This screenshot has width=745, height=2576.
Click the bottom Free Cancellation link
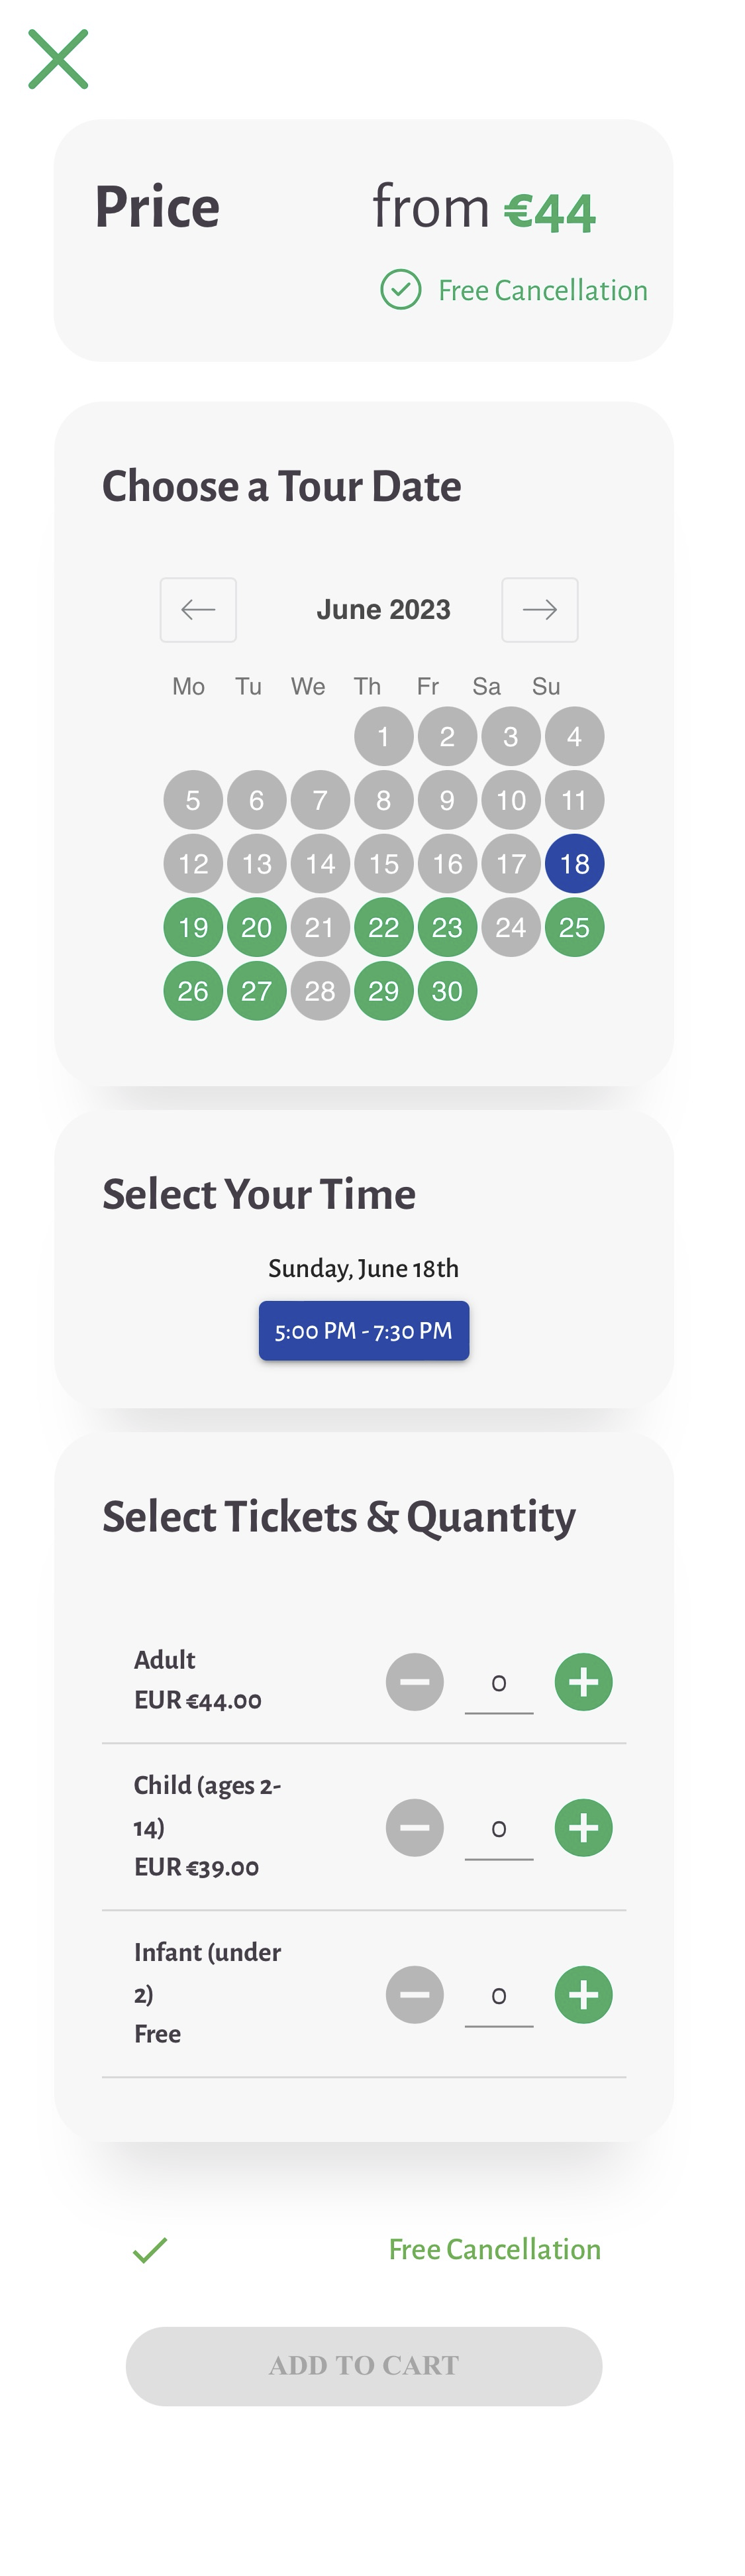tap(494, 2249)
